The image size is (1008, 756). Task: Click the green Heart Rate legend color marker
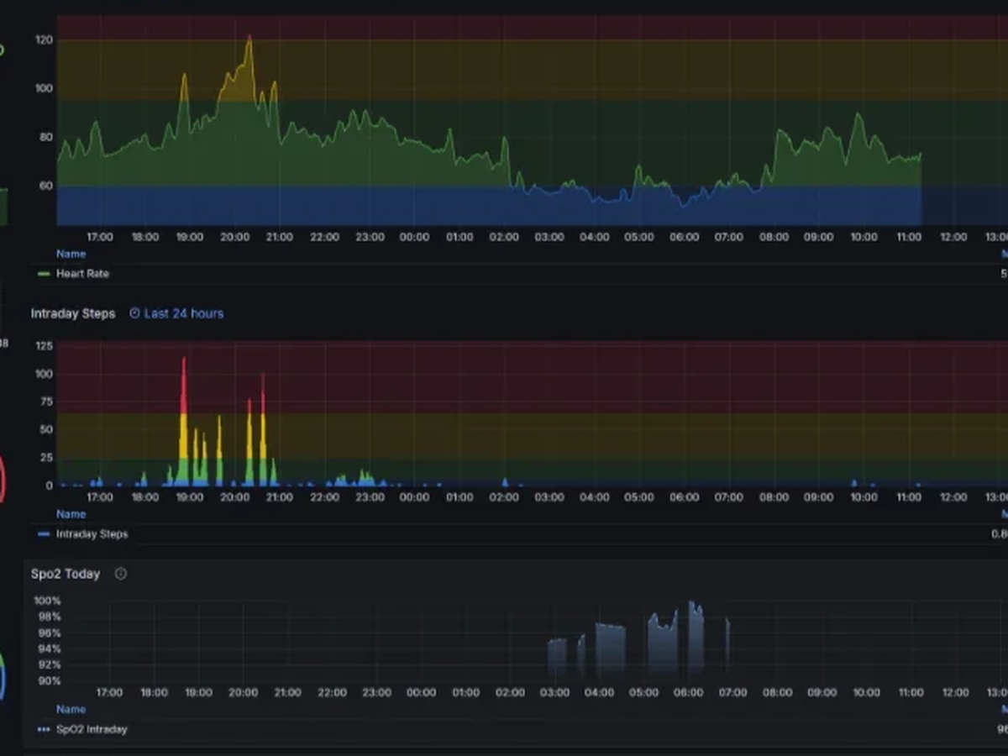tap(44, 274)
